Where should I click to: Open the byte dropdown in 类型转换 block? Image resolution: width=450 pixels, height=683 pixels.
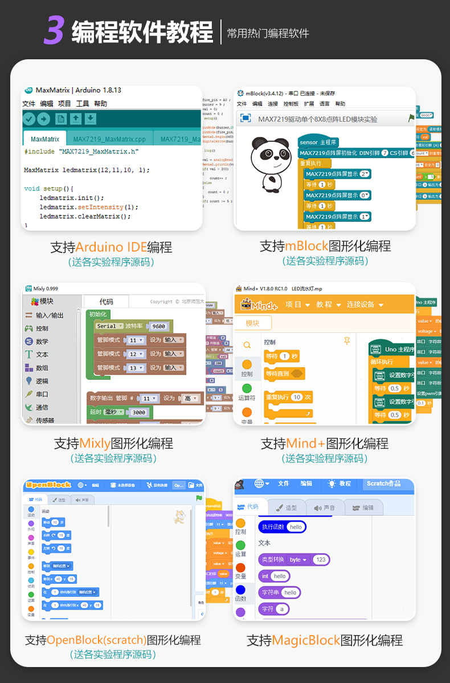[x=298, y=560]
